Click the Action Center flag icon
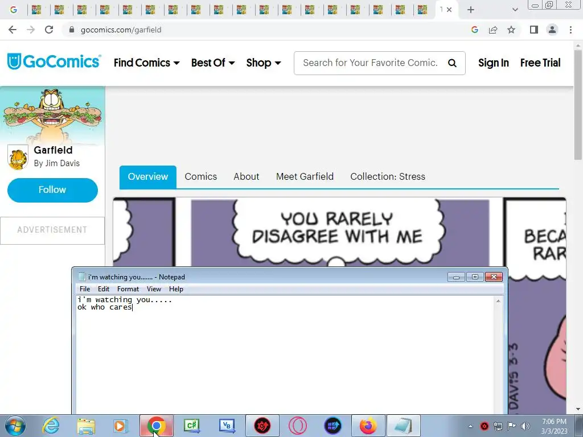583x437 pixels. pyautogui.click(x=512, y=426)
